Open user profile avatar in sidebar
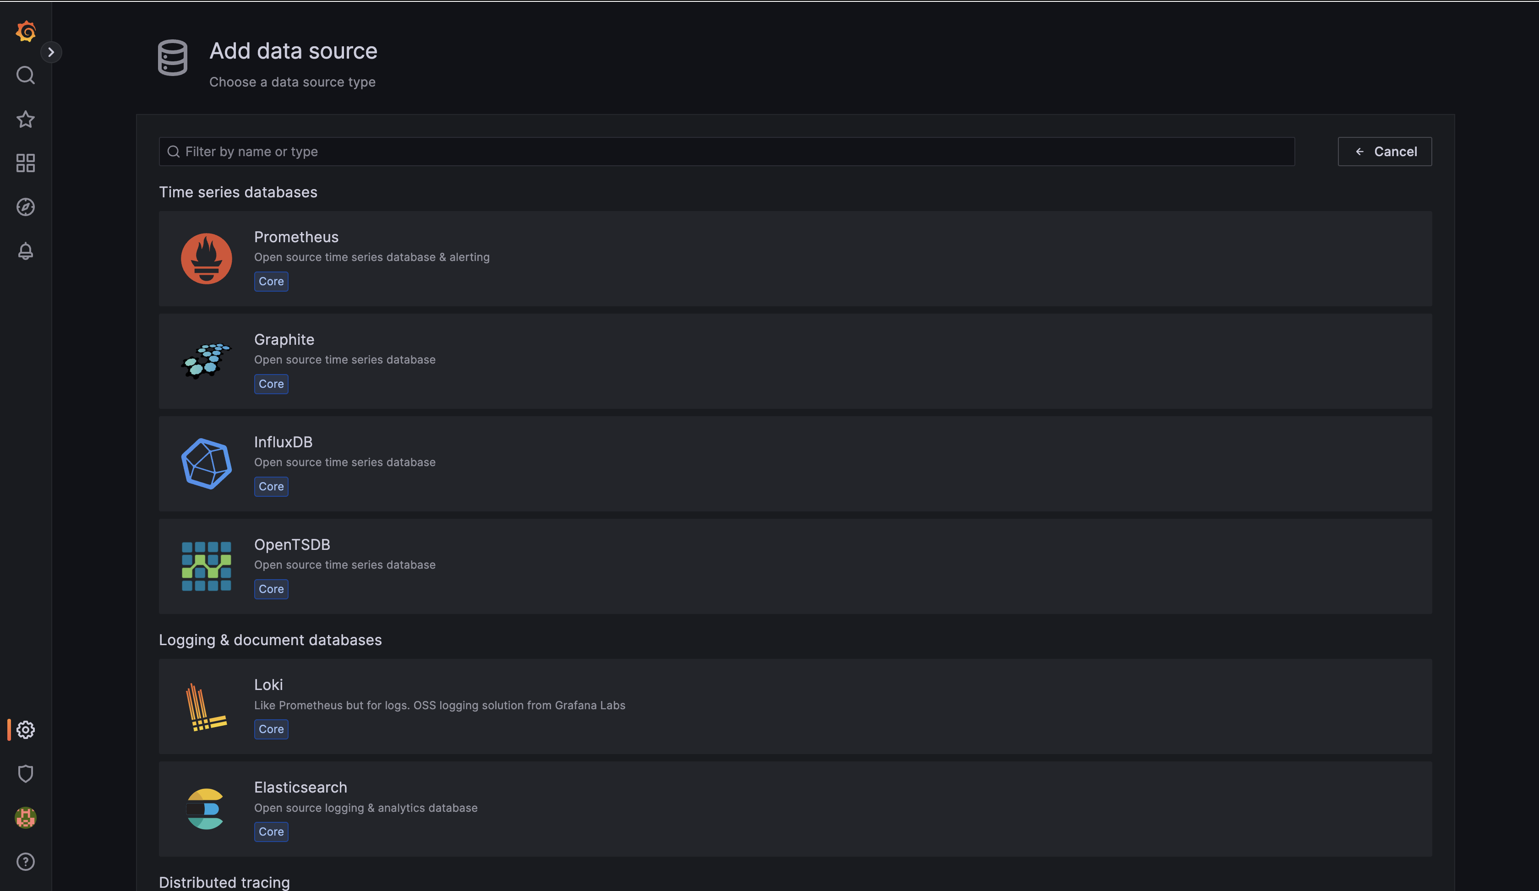This screenshot has width=1539, height=891. [x=26, y=818]
